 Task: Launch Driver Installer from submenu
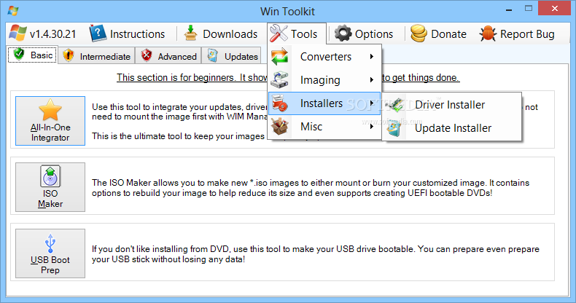coord(452,105)
